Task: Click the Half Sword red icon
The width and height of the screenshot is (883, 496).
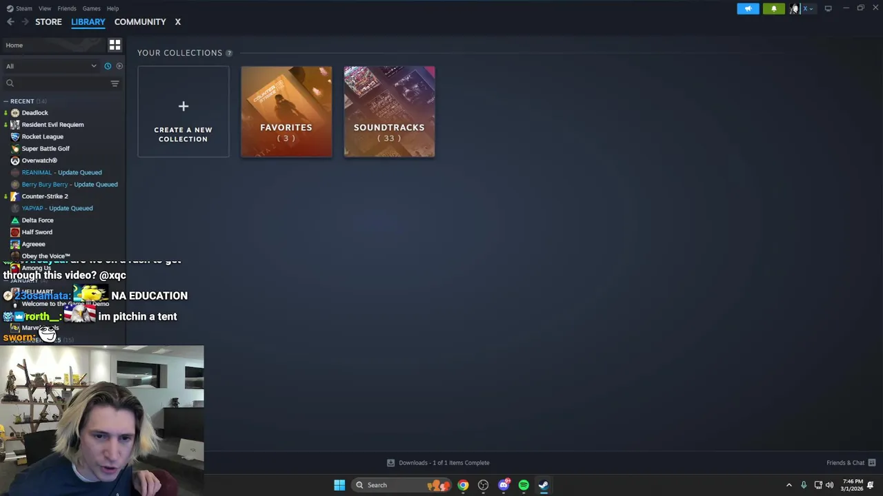Action: click(x=15, y=232)
